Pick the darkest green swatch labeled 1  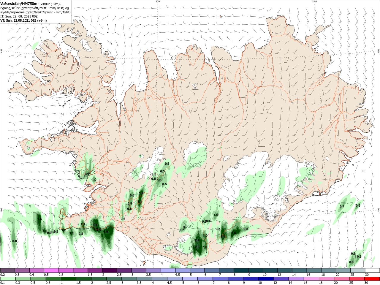coord(69,279)
